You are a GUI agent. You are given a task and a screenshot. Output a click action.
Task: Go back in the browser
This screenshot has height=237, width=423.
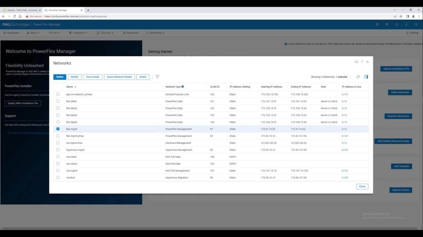click(x=4, y=16)
